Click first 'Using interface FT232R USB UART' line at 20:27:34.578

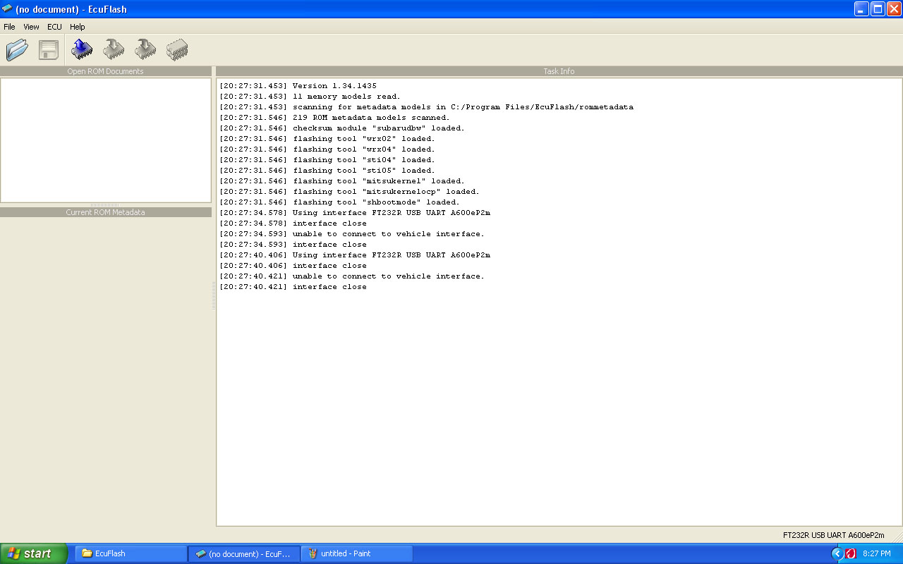pyautogui.click(x=355, y=213)
